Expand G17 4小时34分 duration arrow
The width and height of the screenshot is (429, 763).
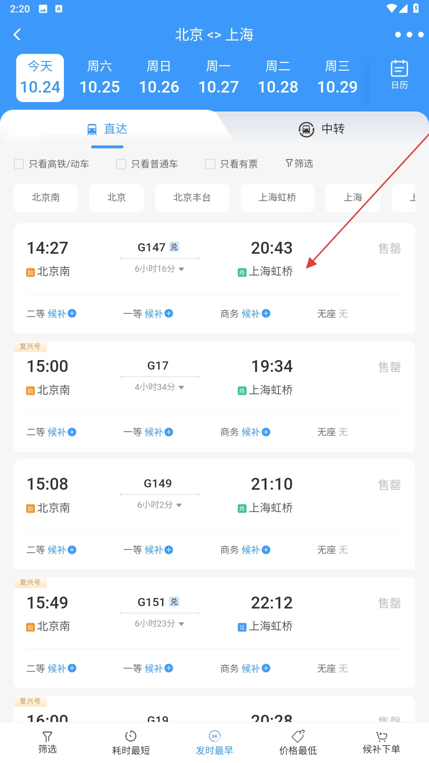pyautogui.click(x=181, y=387)
